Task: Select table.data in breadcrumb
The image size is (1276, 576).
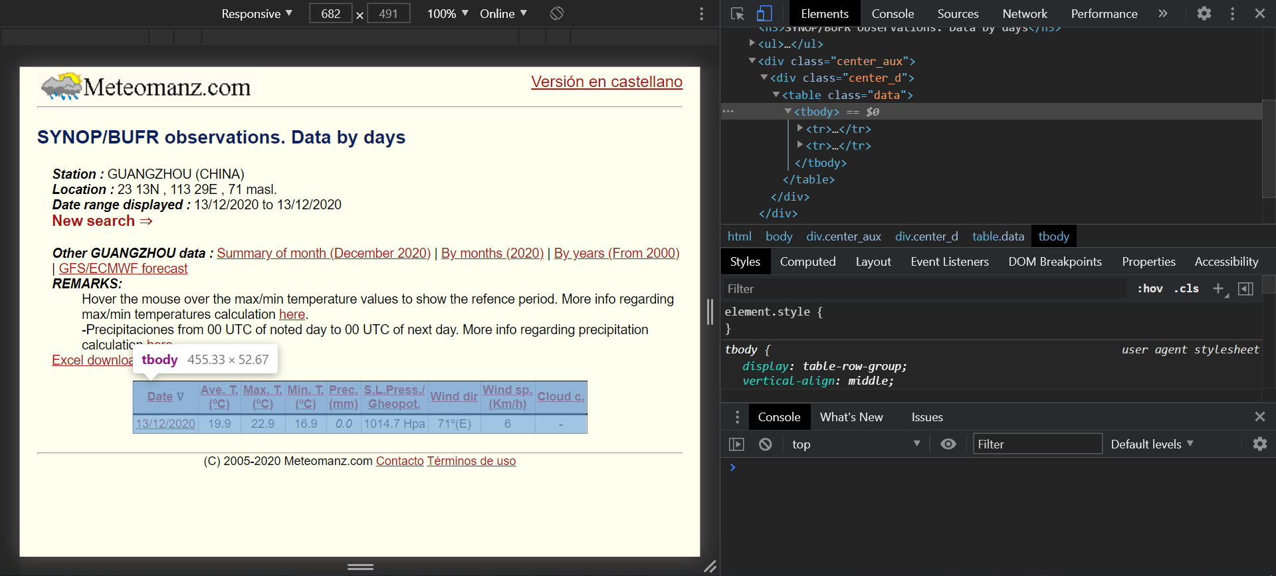Action: tap(998, 237)
